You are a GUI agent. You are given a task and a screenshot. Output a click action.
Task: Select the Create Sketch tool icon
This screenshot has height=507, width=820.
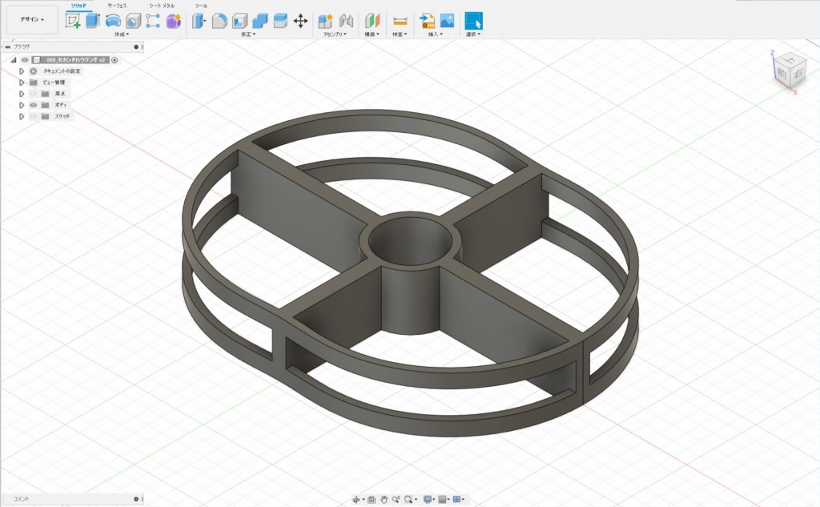(73, 21)
